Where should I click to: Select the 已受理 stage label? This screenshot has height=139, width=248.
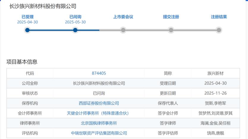27,17
